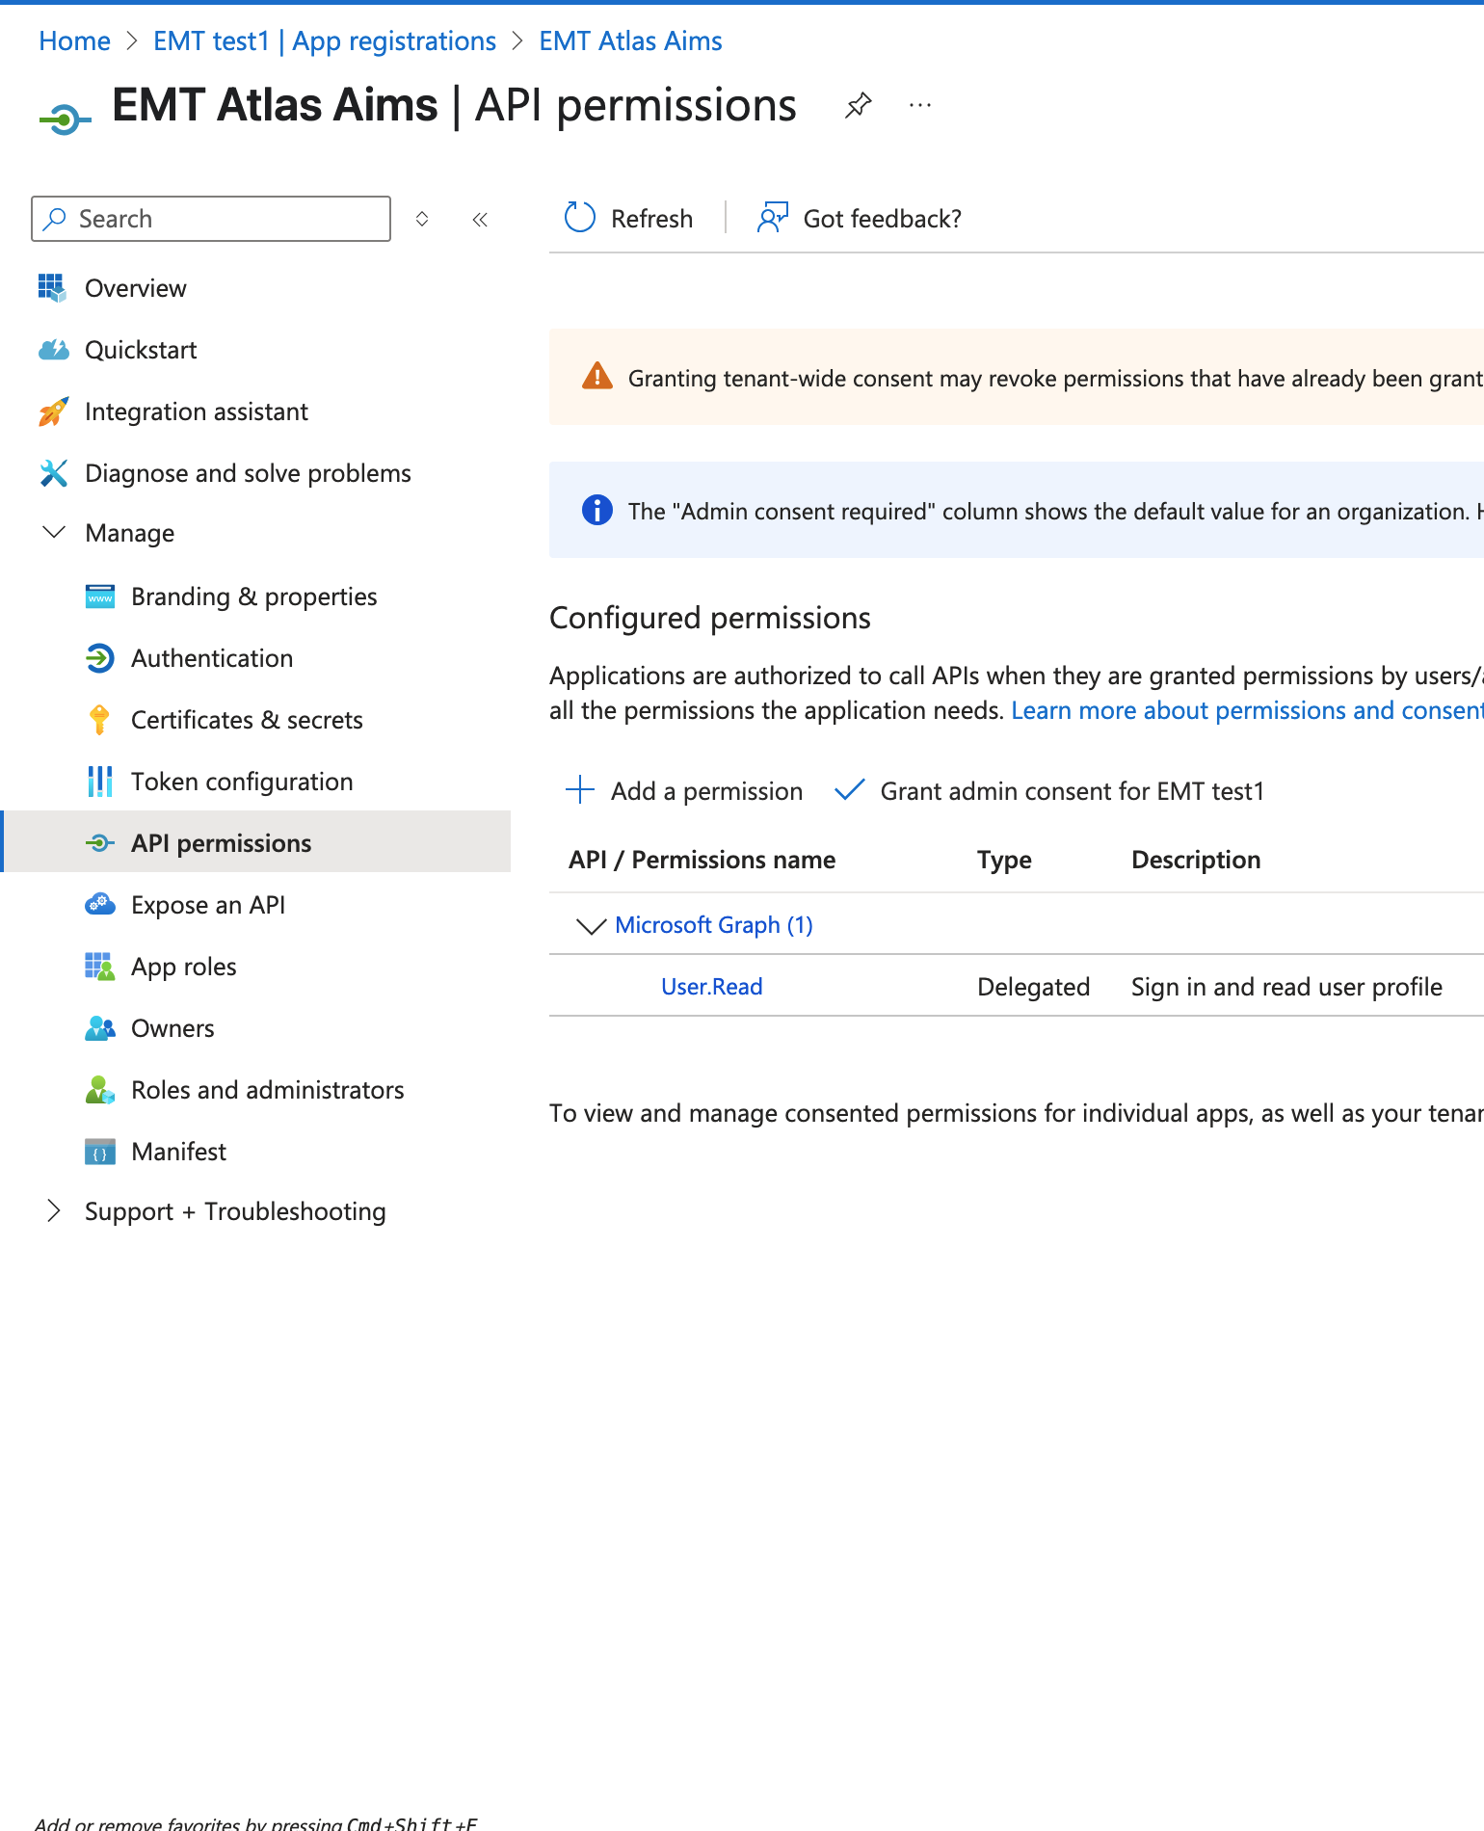The width and height of the screenshot is (1484, 1831).
Task: Click 'Sign in and read user profile' description
Action: pos(1286,987)
